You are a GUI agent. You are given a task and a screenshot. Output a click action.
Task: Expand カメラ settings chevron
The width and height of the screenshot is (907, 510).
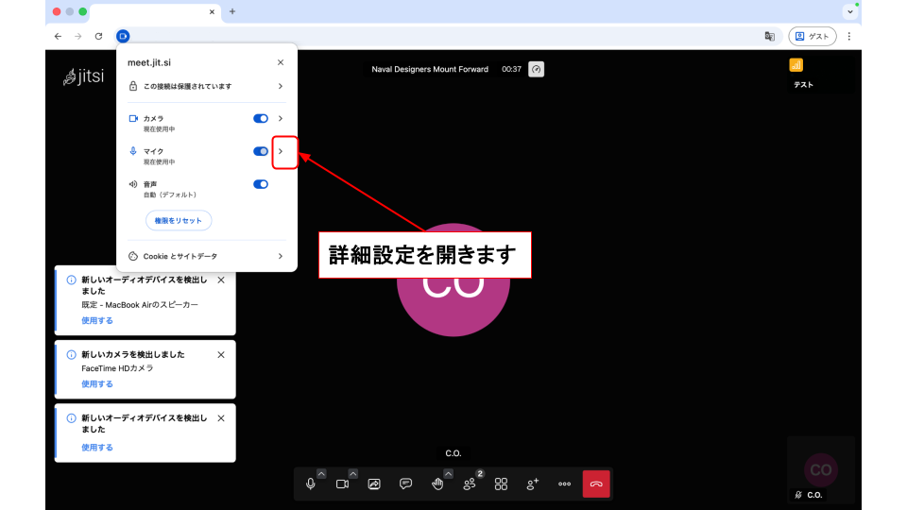tap(281, 118)
